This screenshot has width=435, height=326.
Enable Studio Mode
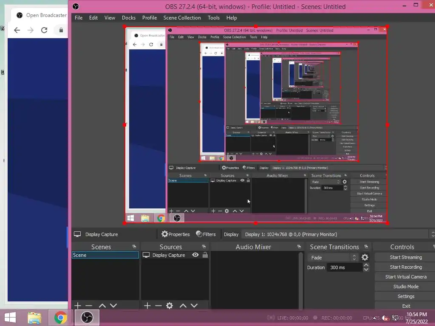point(406,287)
